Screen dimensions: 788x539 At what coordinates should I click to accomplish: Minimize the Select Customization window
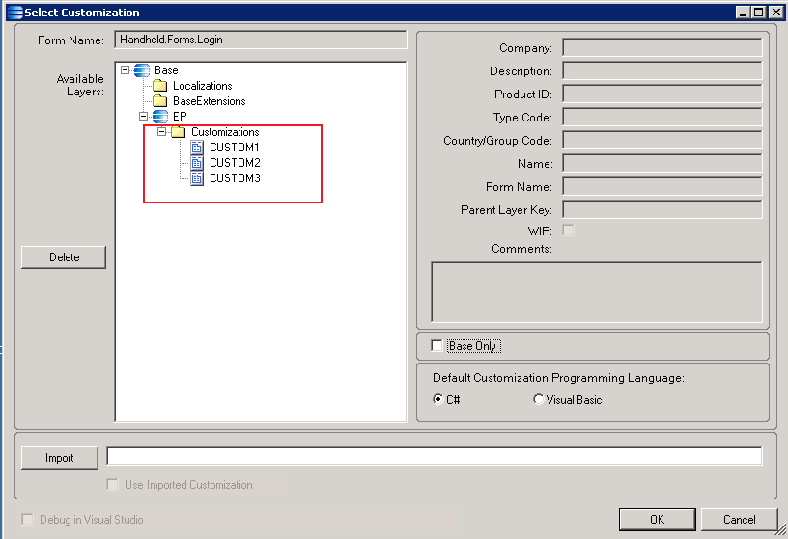744,12
